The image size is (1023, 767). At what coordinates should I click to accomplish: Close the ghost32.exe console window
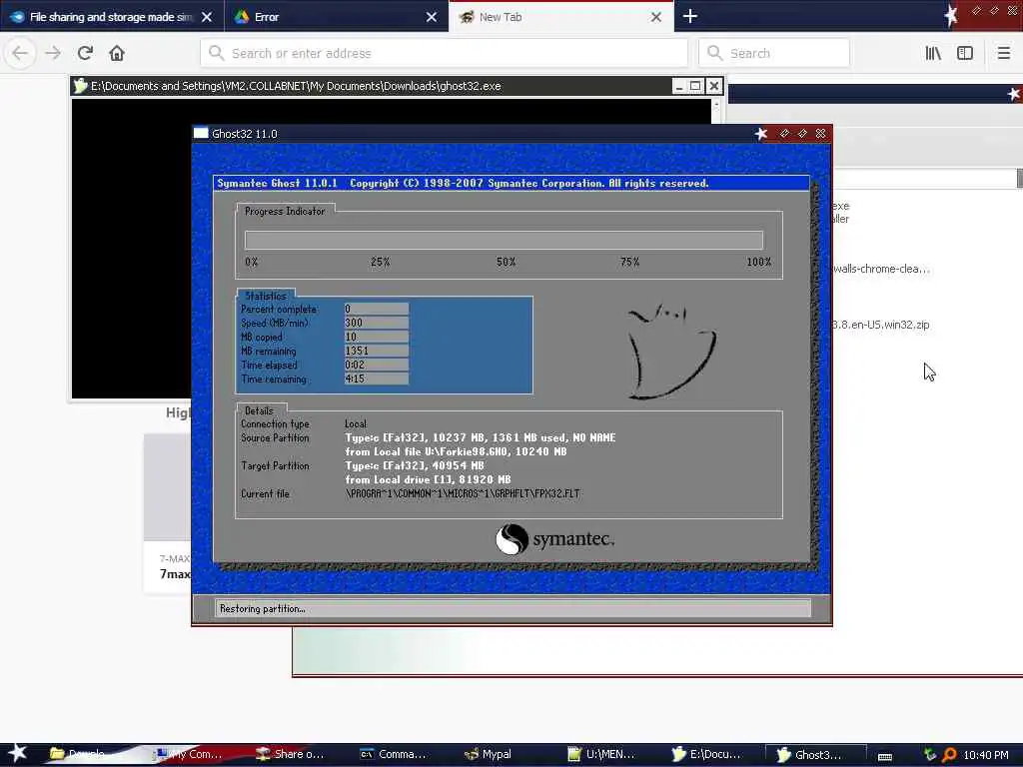(714, 86)
